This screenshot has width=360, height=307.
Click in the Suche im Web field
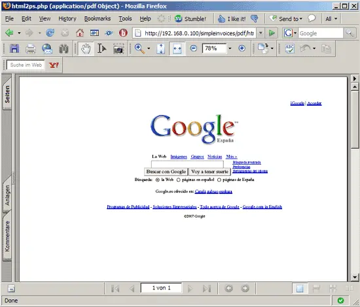(26, 65)
